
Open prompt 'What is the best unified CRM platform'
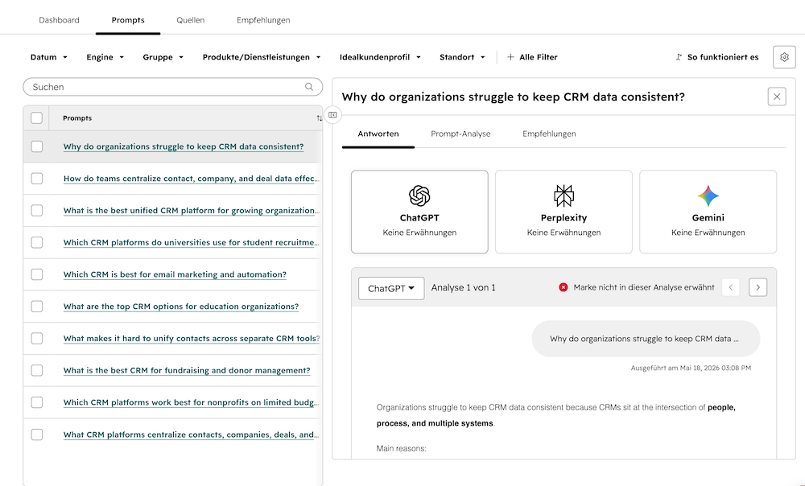(x=191, y=210)
